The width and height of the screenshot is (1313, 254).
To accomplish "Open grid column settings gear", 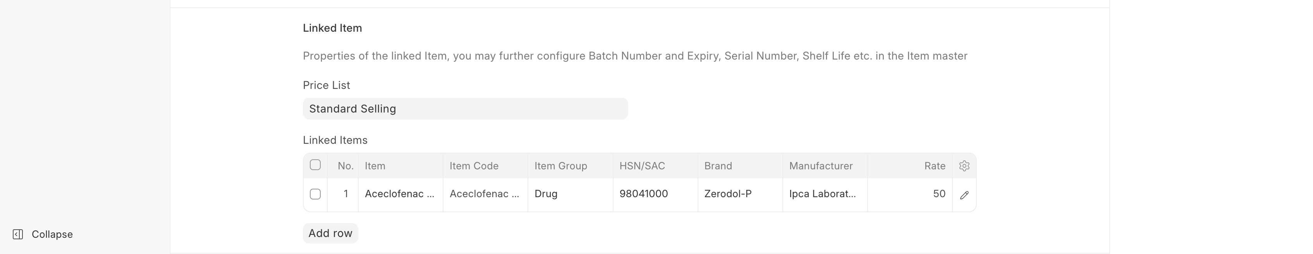I will 964,166.
